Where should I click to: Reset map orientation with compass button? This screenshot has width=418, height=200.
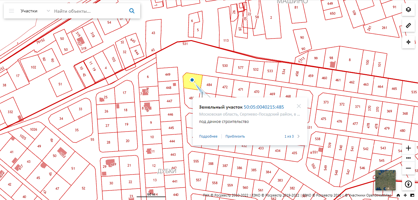click(x=408, y=184)
